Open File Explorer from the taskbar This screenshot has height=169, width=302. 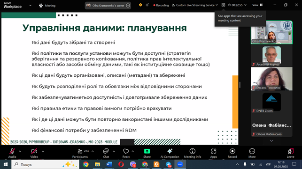click(x=97, y=164)
